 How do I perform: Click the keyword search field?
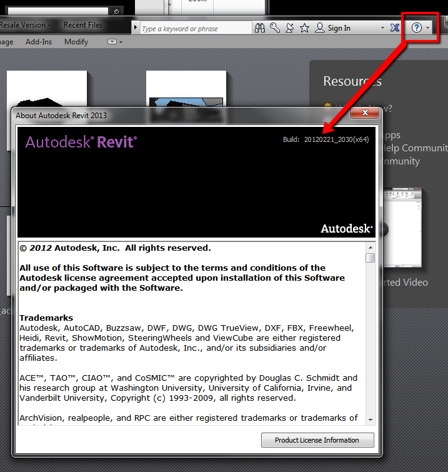tap(196, 28)
